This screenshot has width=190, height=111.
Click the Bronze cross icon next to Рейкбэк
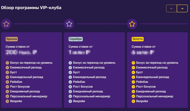tap(7, 82)
